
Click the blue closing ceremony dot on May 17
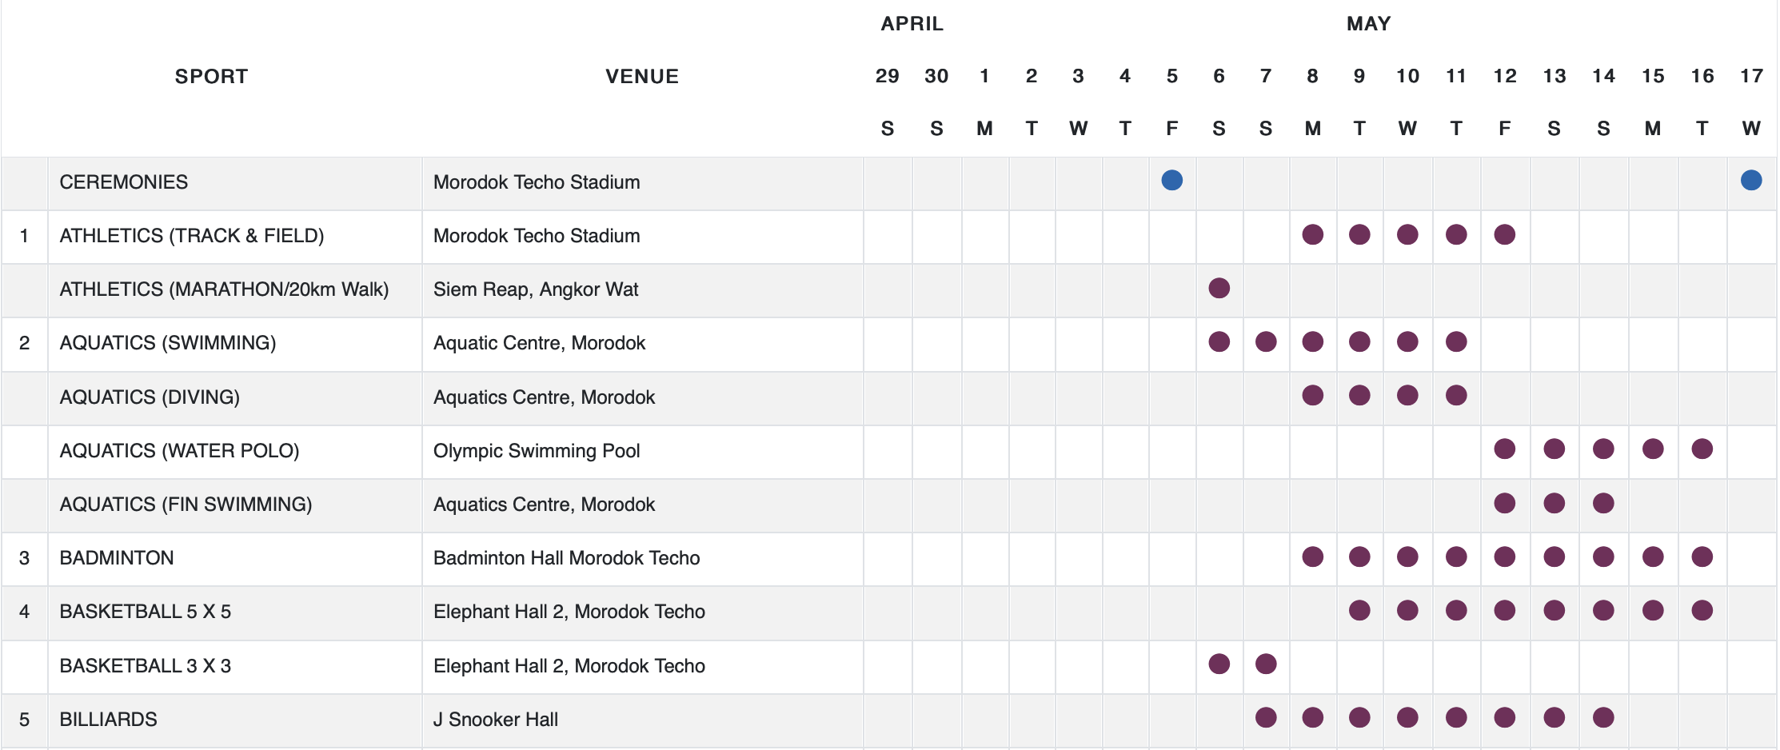tap(1750, 181)
